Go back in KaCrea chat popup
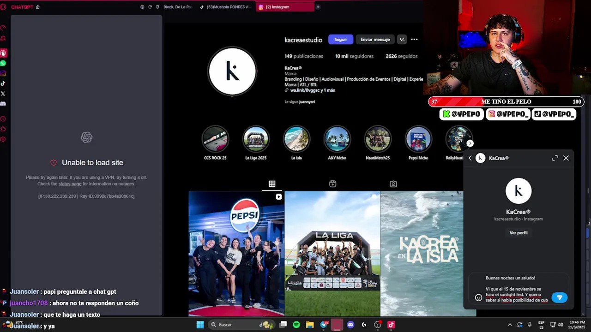 (470, 158)
